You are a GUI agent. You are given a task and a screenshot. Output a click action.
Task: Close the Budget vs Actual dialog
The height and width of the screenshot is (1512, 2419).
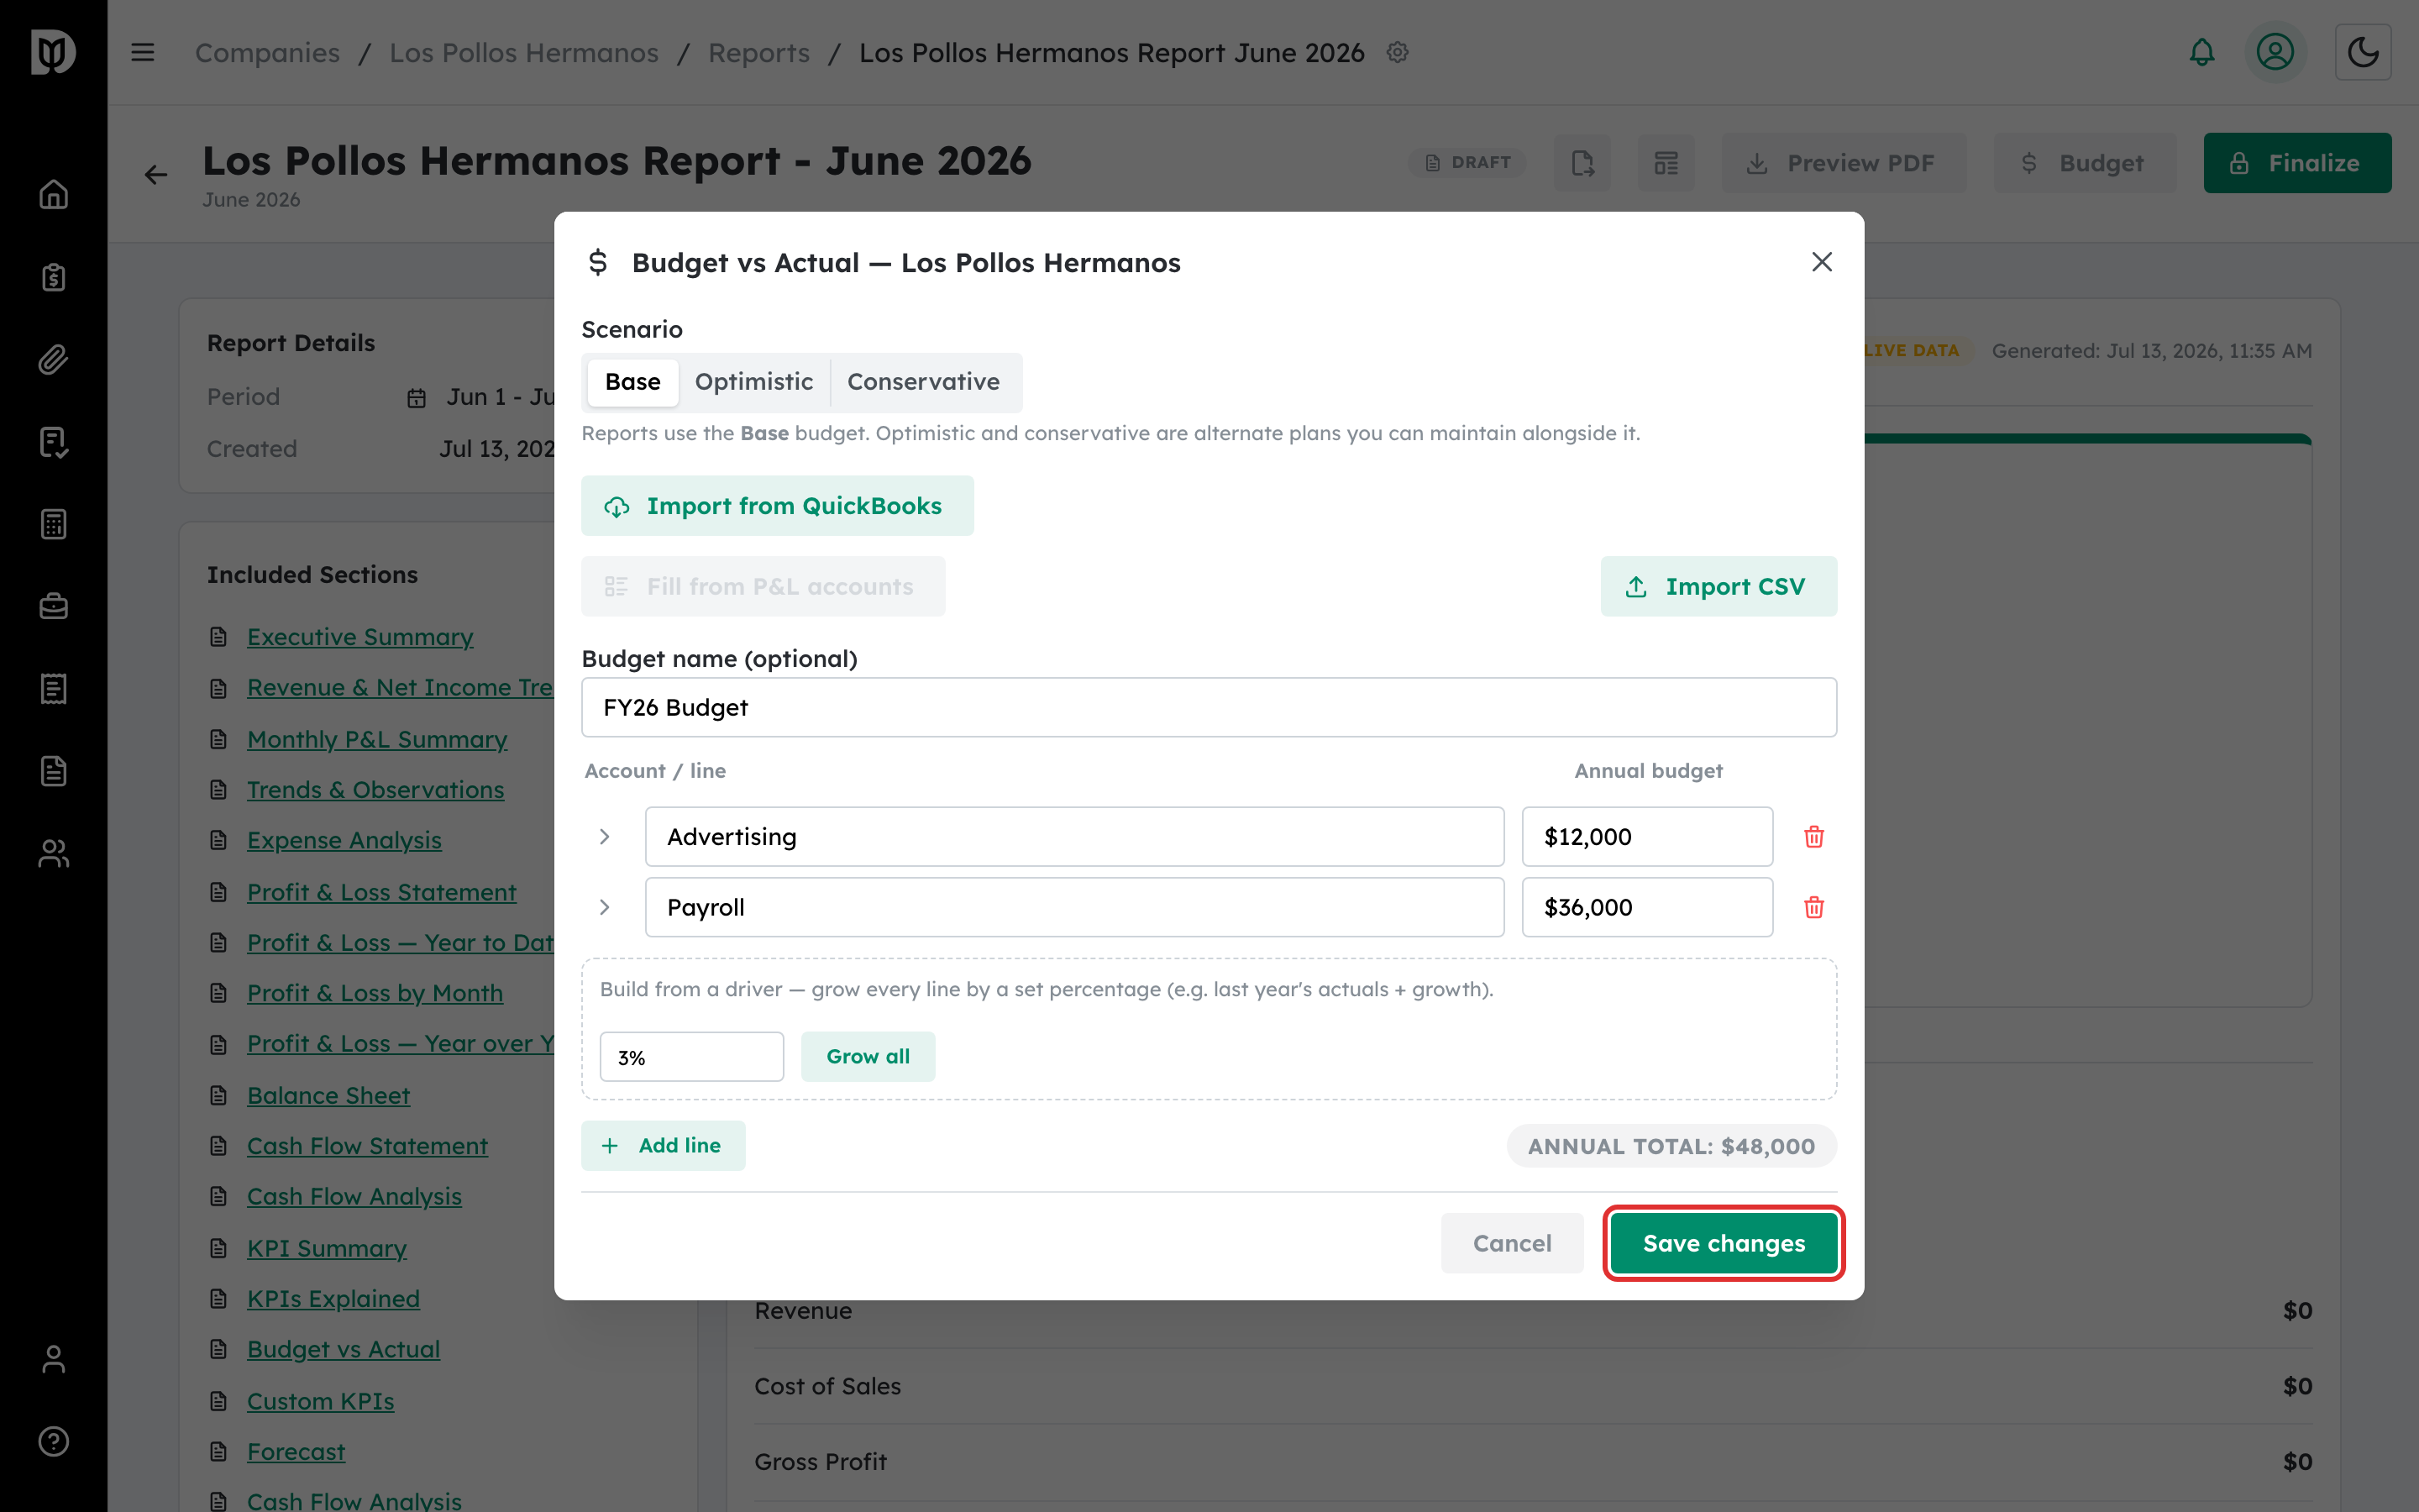click(x=1821, y=262)
